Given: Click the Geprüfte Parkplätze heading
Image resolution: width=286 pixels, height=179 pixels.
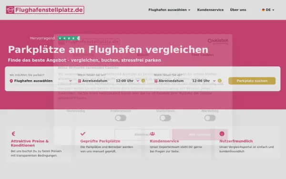Looking at the screenshot, I should coord(100,141).
